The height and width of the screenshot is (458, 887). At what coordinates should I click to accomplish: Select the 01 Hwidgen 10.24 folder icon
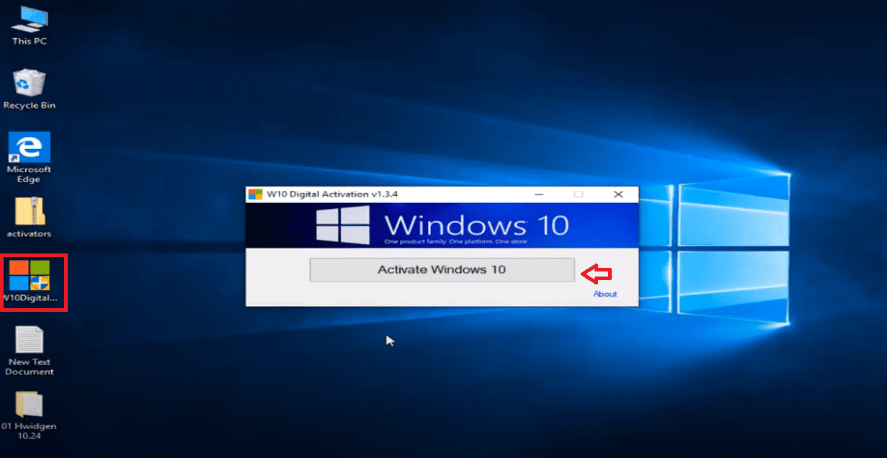pos(29,405)
